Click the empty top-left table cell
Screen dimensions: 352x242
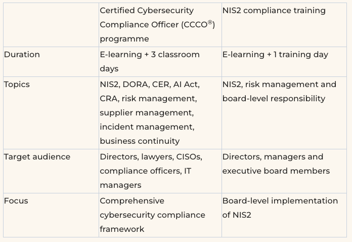pyautogui.click(x=51, y=24)
